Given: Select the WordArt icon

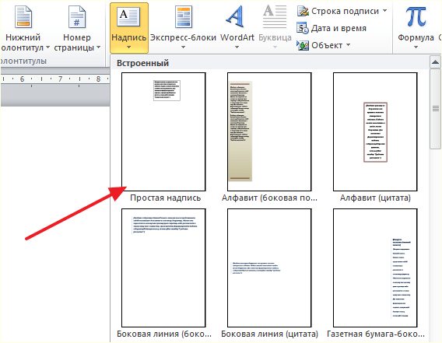Looking at the screenshot, I should [235, 17].
